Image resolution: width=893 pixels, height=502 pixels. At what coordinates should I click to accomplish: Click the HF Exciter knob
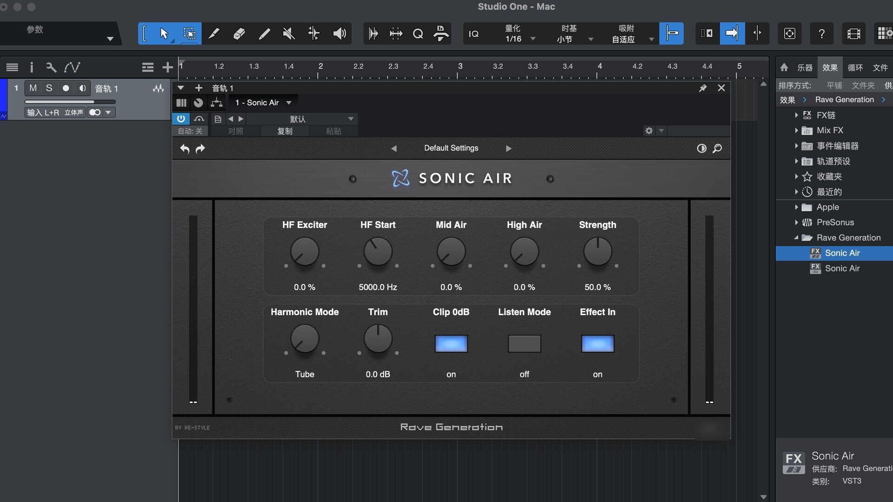(305, 251)
